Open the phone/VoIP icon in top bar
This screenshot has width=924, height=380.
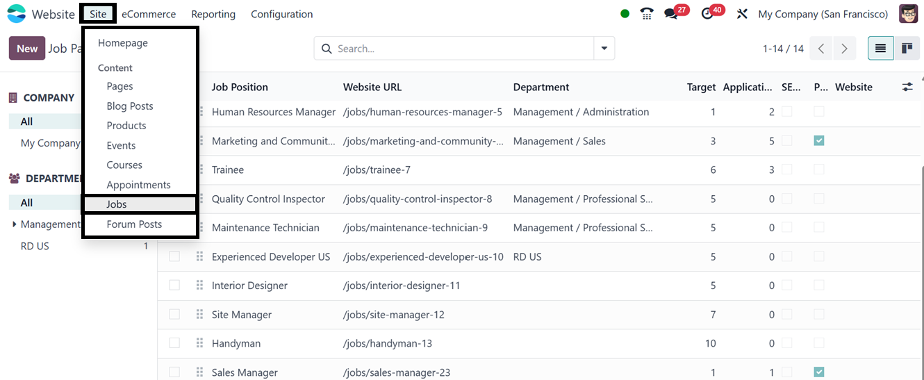647,14
